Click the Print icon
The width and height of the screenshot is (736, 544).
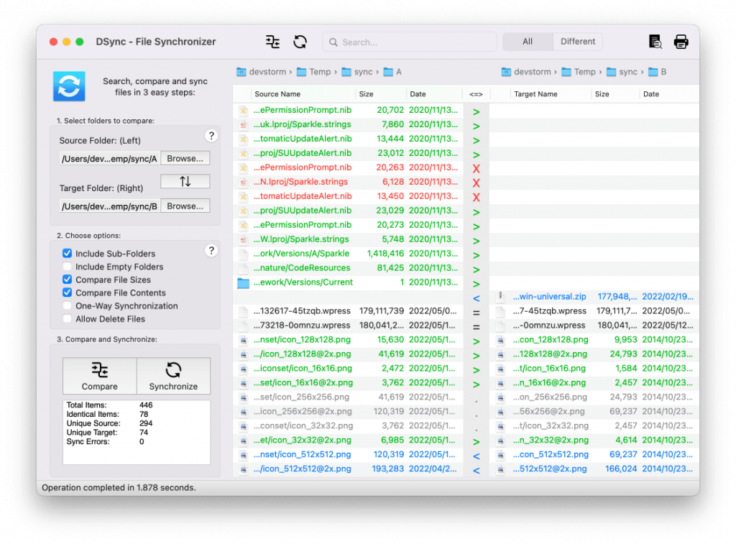681,42
